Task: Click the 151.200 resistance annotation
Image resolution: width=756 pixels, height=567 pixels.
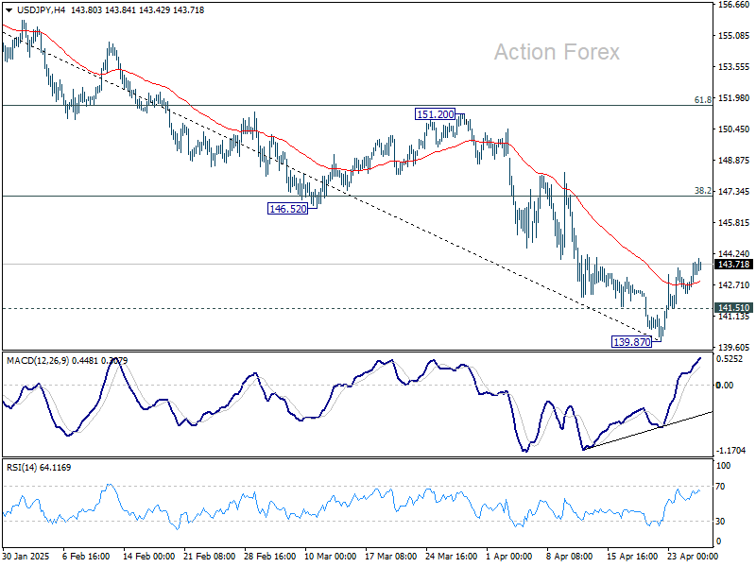Action: tap(434, 114)
